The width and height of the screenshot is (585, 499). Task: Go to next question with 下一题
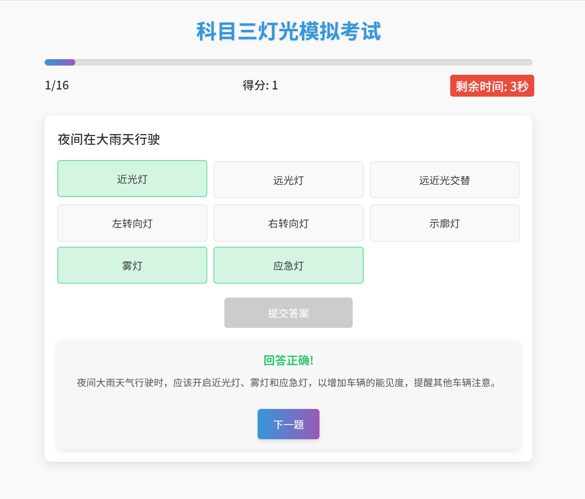[288, 424]
